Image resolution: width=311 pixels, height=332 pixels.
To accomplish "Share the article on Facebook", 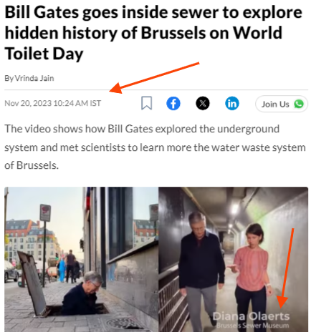I will point(173,103).
